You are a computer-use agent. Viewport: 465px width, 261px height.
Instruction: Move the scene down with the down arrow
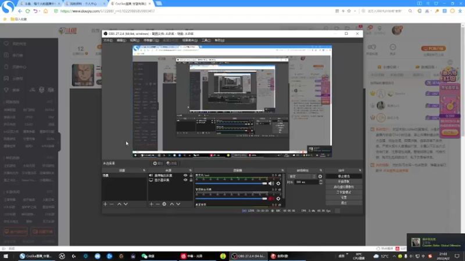click(x=126, y=204)
